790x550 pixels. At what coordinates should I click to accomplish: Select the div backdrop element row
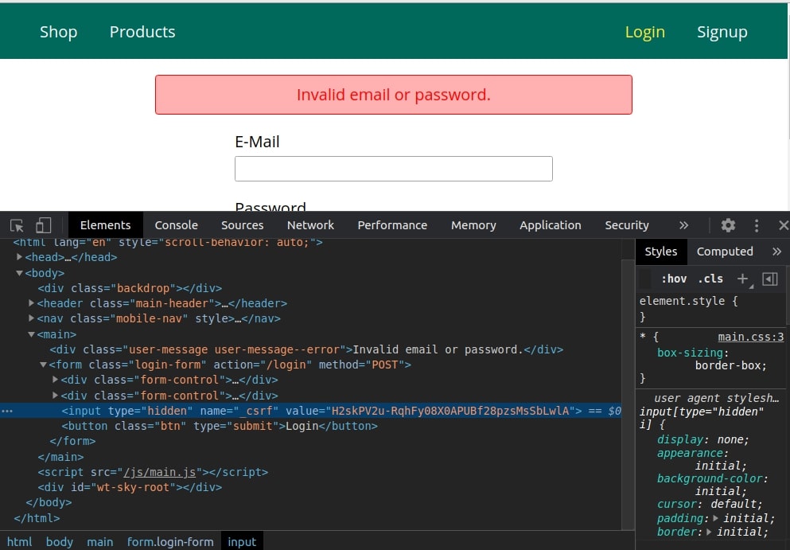click(130, 288)
